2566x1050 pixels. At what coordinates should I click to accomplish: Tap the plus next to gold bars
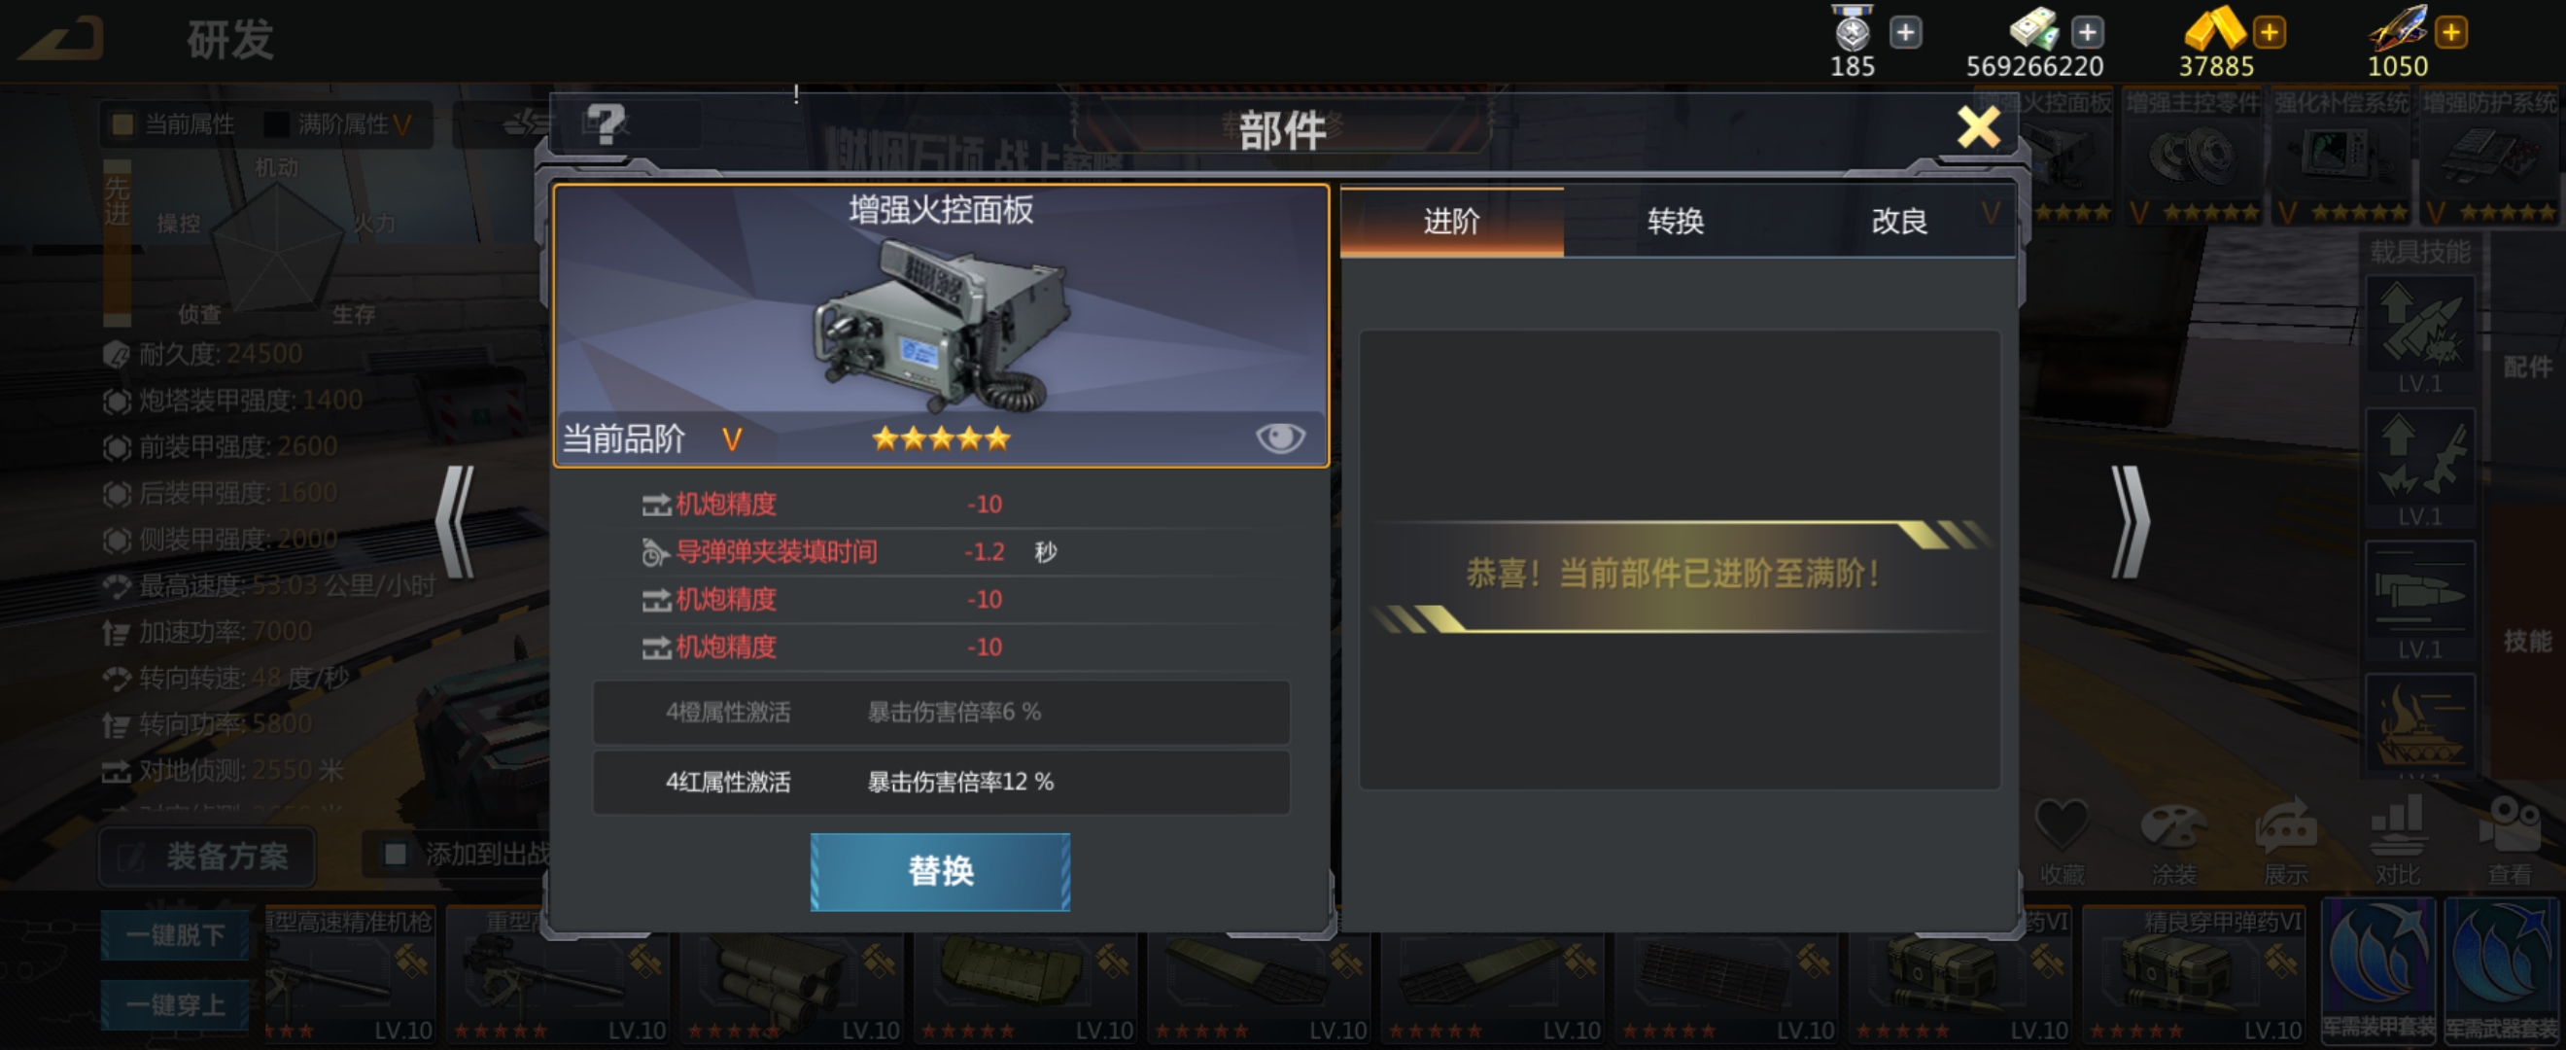(2270, 32)
